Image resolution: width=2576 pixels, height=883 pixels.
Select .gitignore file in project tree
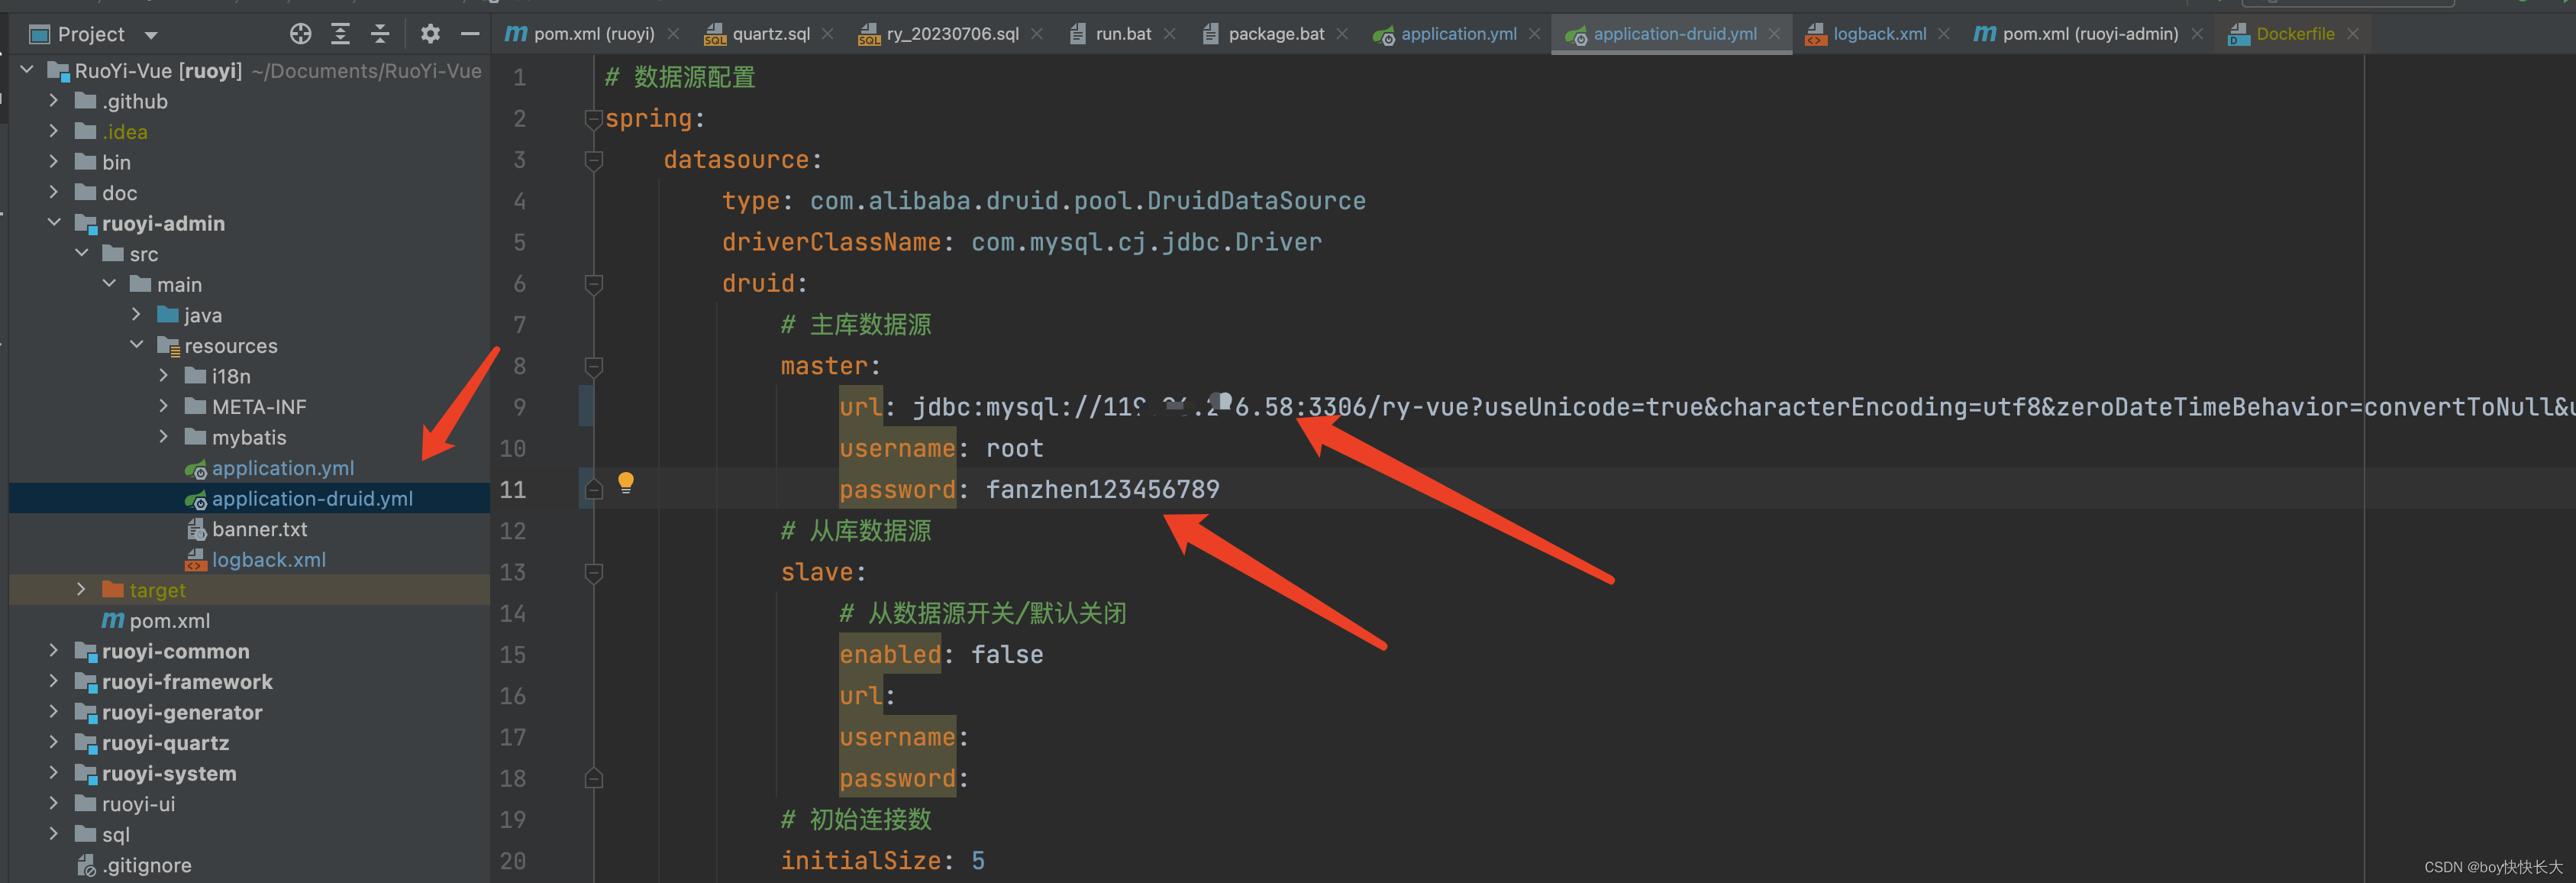click(x=146, y=865)
